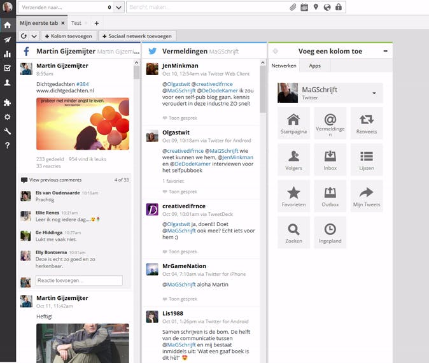429x363 pixels.
Task: Click the Verzenden naar input field
Action: (x=63, y=8)
